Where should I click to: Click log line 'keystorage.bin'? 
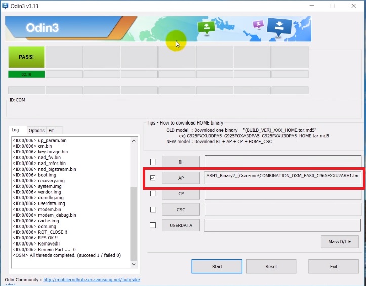click(40, 152)
